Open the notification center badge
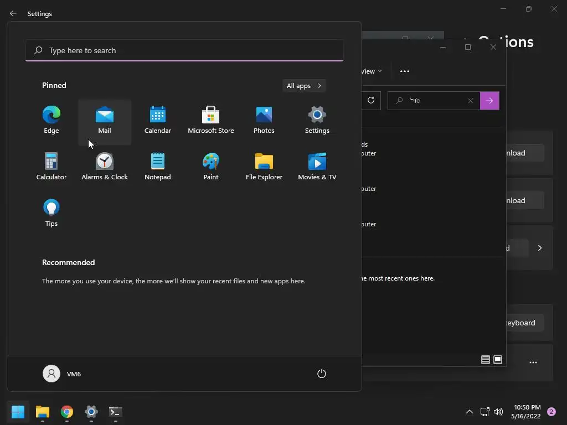Image resolution: width=567 pixels, height=425 pixels. pos(551,412)
